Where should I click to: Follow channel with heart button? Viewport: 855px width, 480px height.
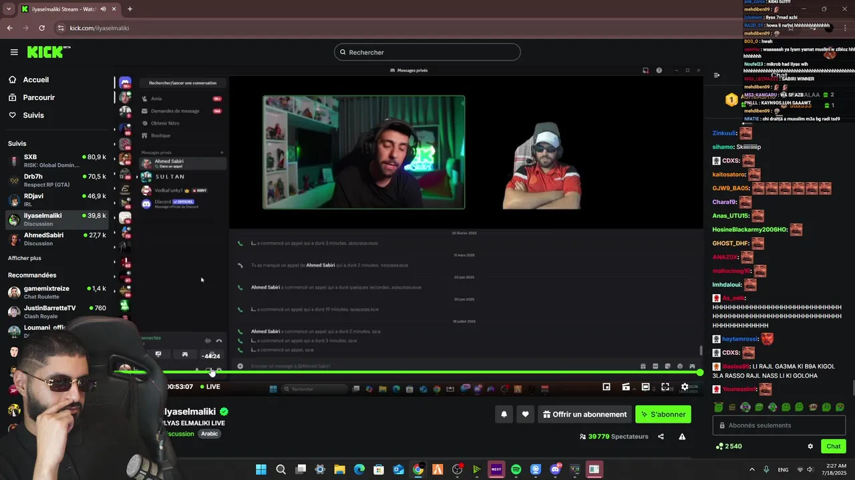[x=525, y=414]
